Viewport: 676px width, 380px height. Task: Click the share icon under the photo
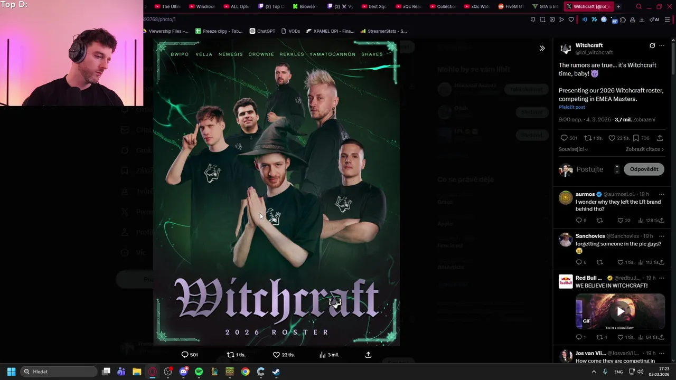pos(368,355)
